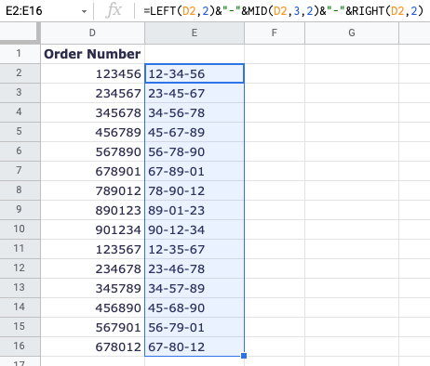Click cell showing 56-79-01

tap(195, 327)
